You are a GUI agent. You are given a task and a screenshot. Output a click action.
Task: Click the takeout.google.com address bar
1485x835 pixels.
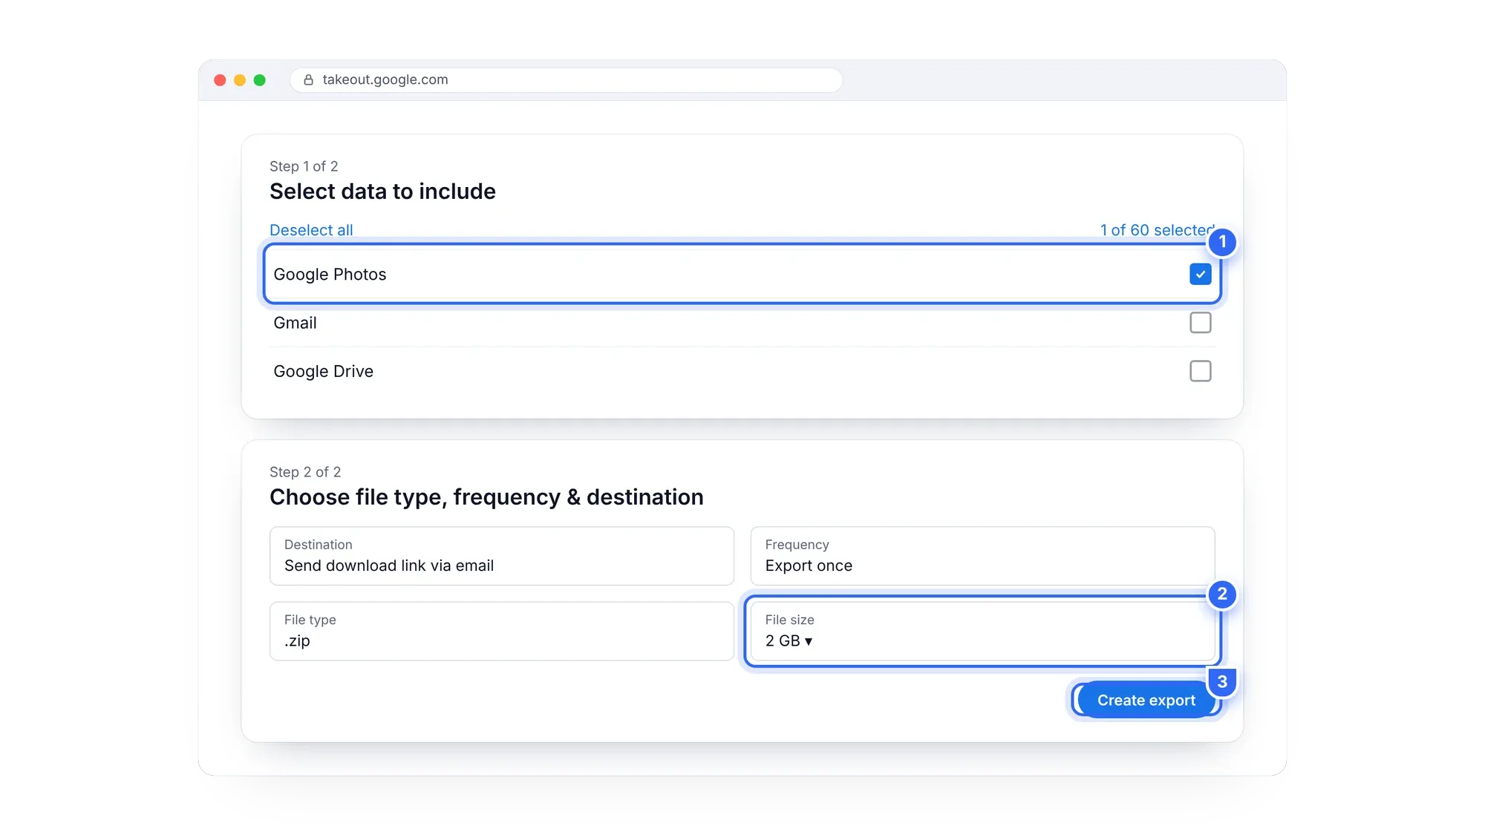566,80
